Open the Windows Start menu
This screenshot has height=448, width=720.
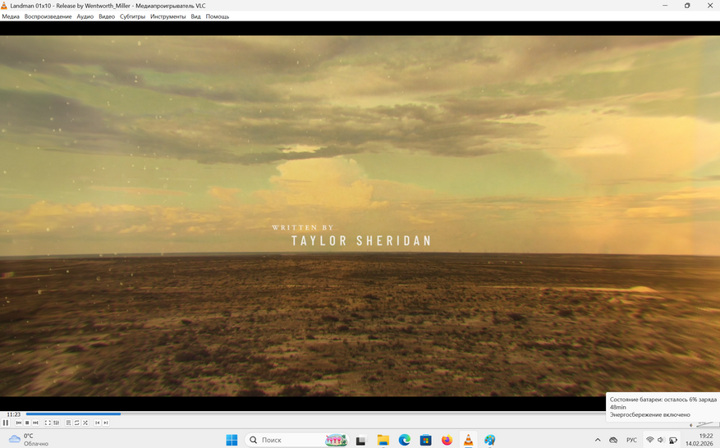(x=232, y=440)
